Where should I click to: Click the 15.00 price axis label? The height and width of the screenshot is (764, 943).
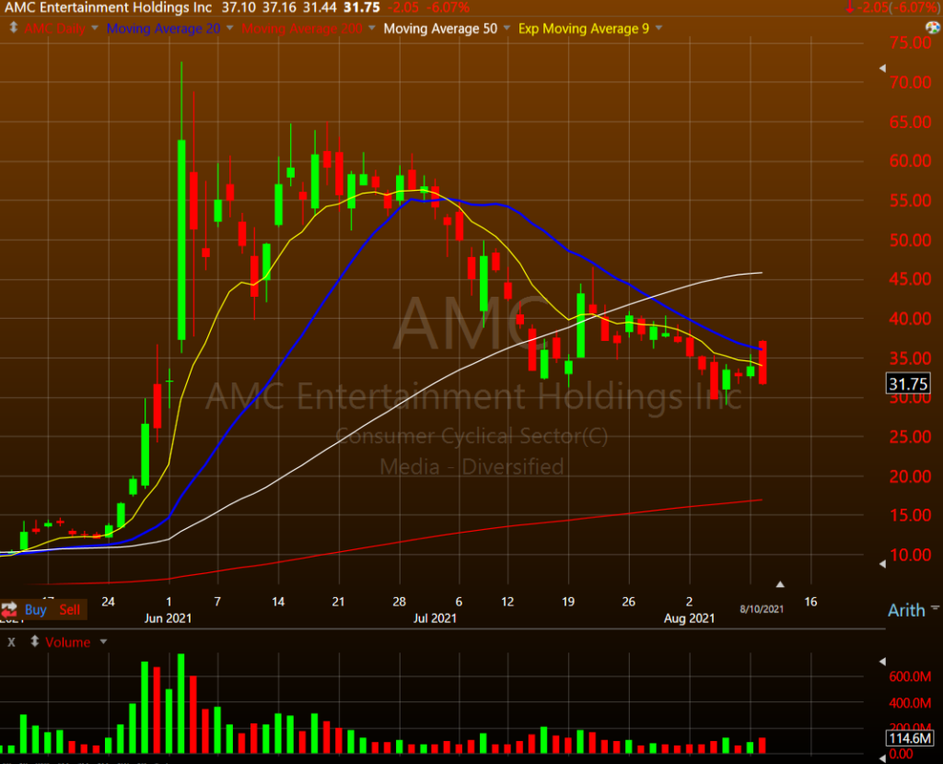910,515
